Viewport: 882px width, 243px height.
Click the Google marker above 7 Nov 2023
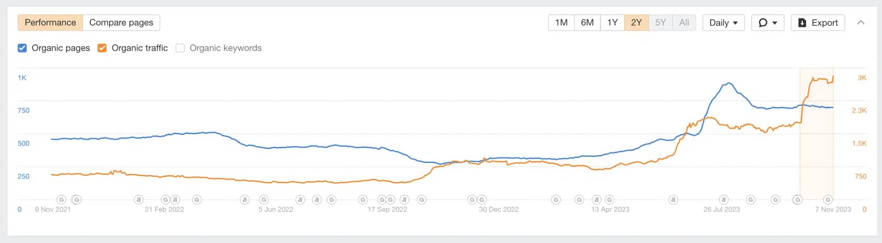click(x=828, y=199)
